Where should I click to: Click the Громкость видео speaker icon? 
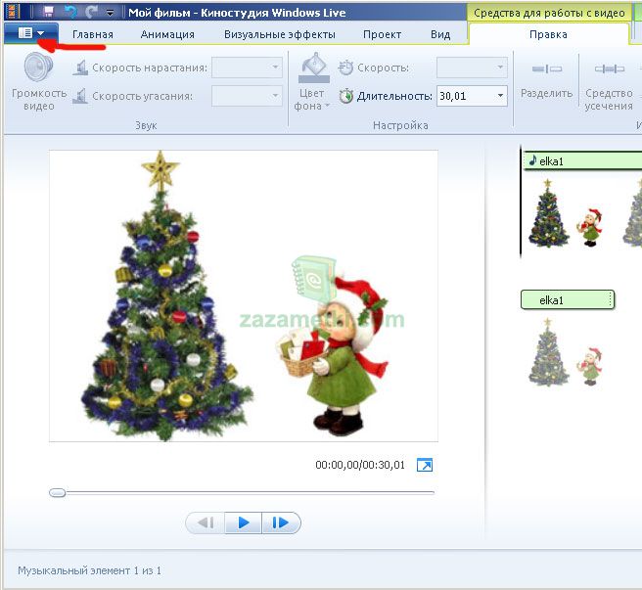point(38,67)
